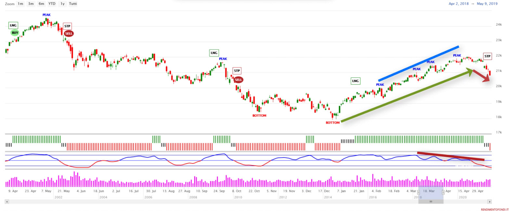Select the 6m zoom option
Viewport: 510px width, 211px height.
coord(41,4)
